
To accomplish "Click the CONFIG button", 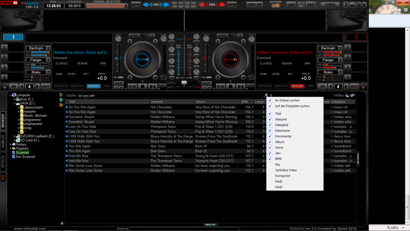I will pos(330,5).
